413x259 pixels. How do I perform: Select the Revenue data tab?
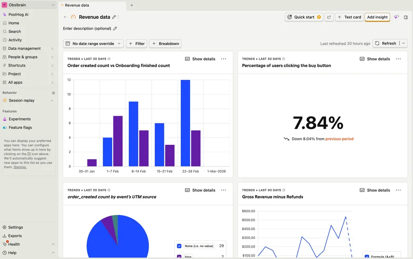click(77, 5)
